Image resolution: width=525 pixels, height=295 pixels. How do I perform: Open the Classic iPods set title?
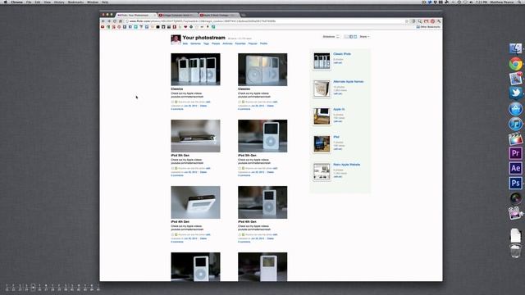tap(342, 54)
